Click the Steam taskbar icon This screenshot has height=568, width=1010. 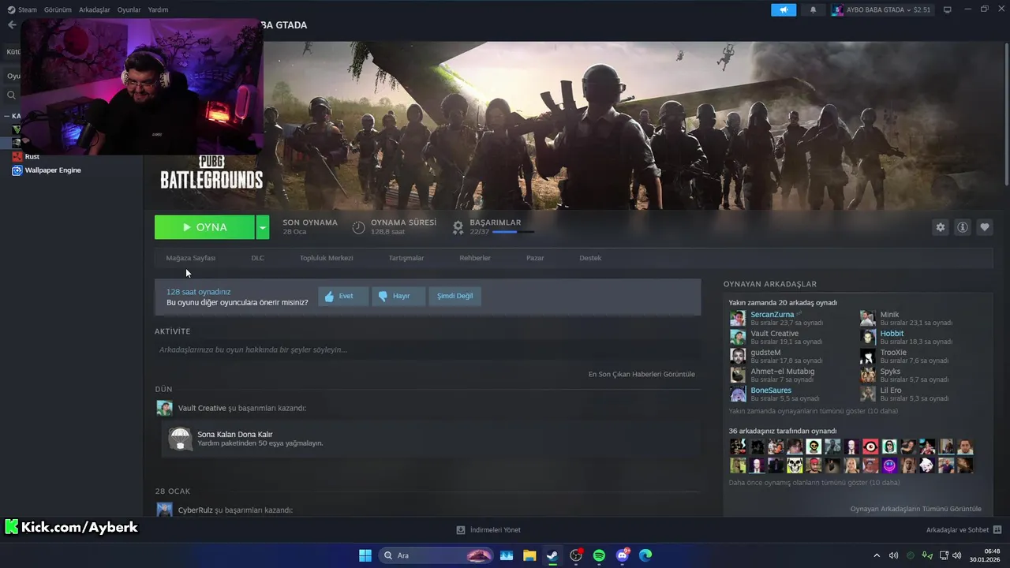pyautogui.click(x=552, y=555)
